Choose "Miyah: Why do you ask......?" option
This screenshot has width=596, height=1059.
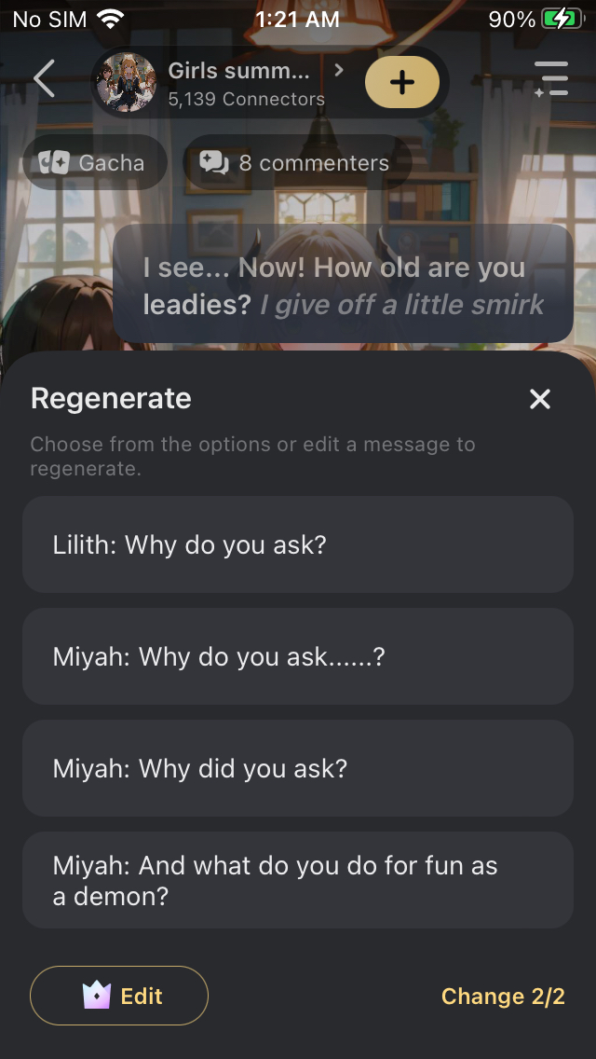[298, 656]
